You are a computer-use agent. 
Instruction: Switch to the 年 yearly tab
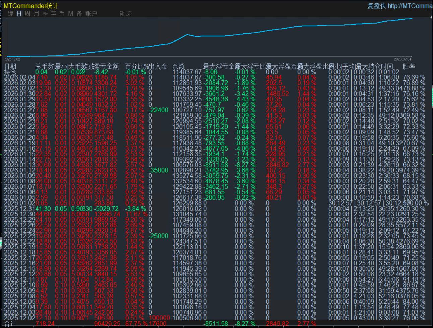(x=54, y=14)
